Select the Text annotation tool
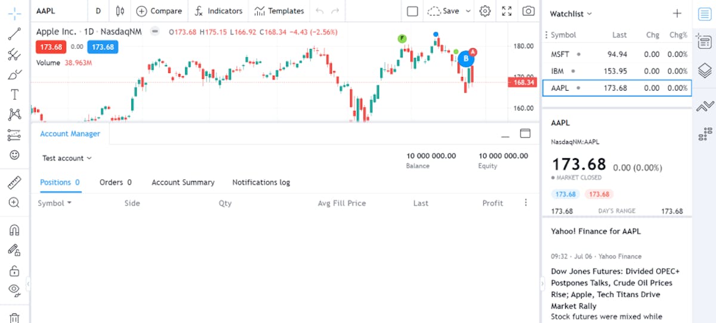 (14, 94)
